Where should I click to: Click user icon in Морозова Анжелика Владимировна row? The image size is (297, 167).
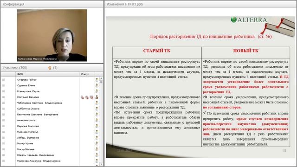tap(97, 161)
